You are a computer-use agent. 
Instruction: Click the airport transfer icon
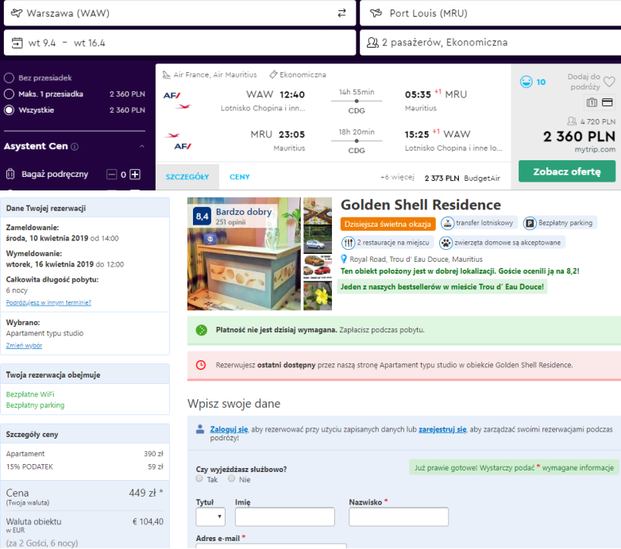pyautogui.click(x=447, y=224)
